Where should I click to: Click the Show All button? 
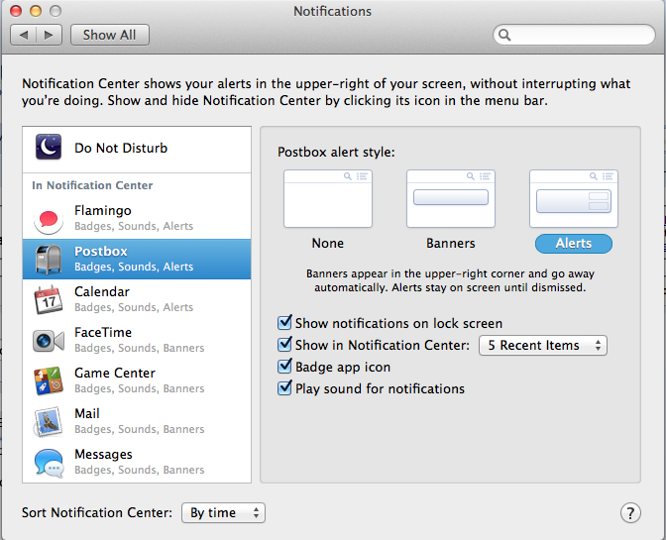pyautogui.click(x=110, y=35)
